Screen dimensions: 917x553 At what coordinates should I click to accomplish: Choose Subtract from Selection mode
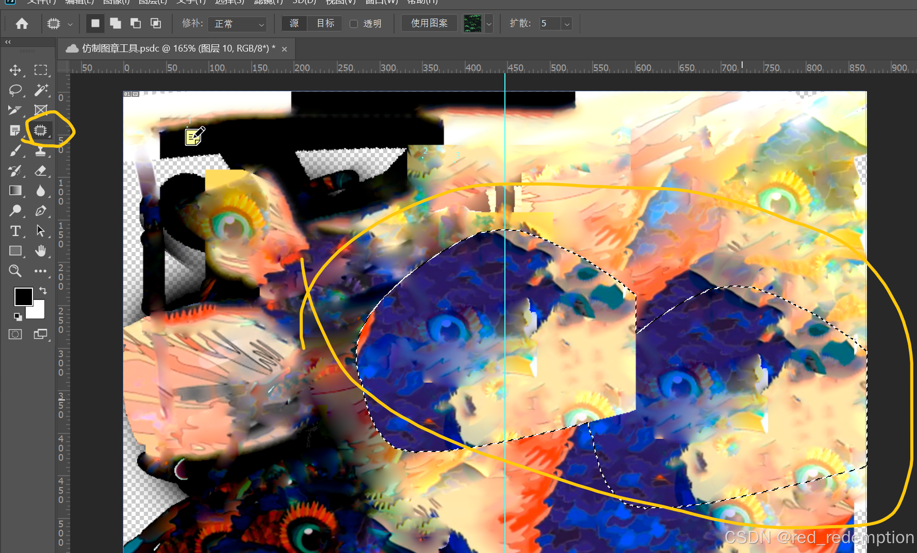[135, 24]
